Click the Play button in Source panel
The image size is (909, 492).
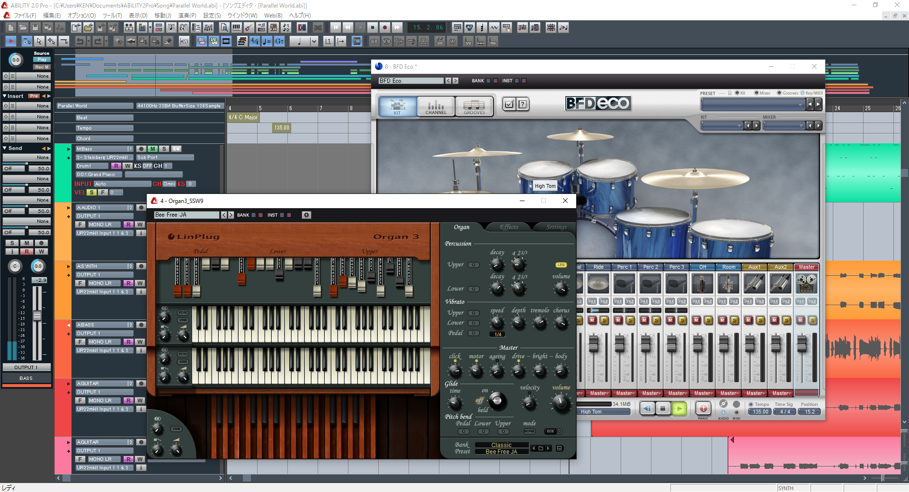[42, 60]
